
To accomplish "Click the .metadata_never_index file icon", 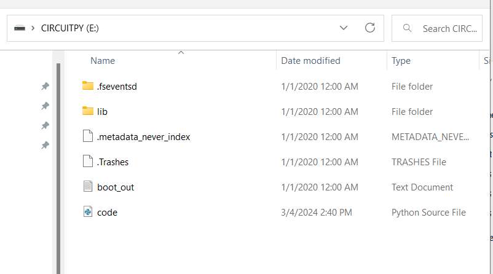I will click(87, 136).
